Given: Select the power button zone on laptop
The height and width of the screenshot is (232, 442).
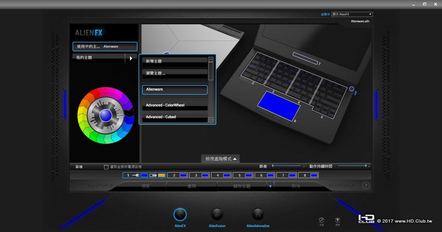Looking at the screenshot, I should (351, 89).
